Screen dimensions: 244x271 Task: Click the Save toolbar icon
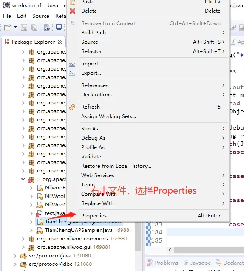[24, 27]
